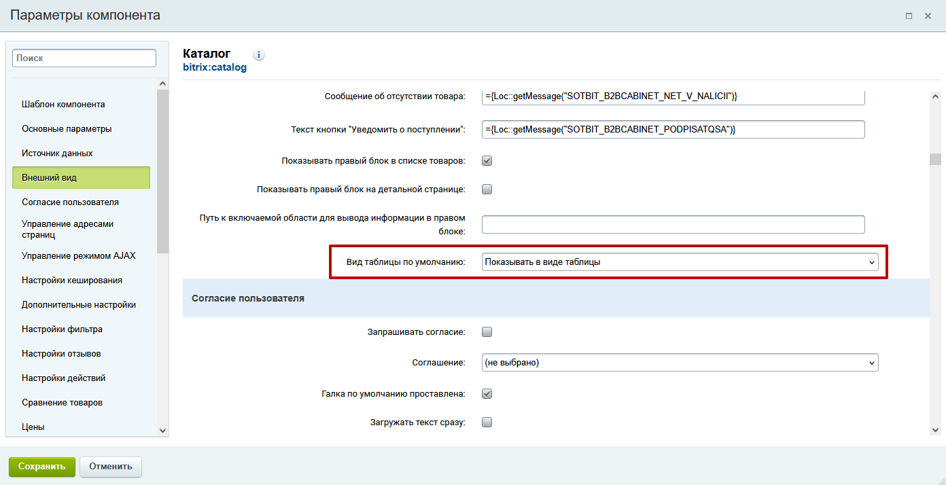Open the Настройки кеширования section
The width and height of the screenshot is (946, 485).
point(71,281)
